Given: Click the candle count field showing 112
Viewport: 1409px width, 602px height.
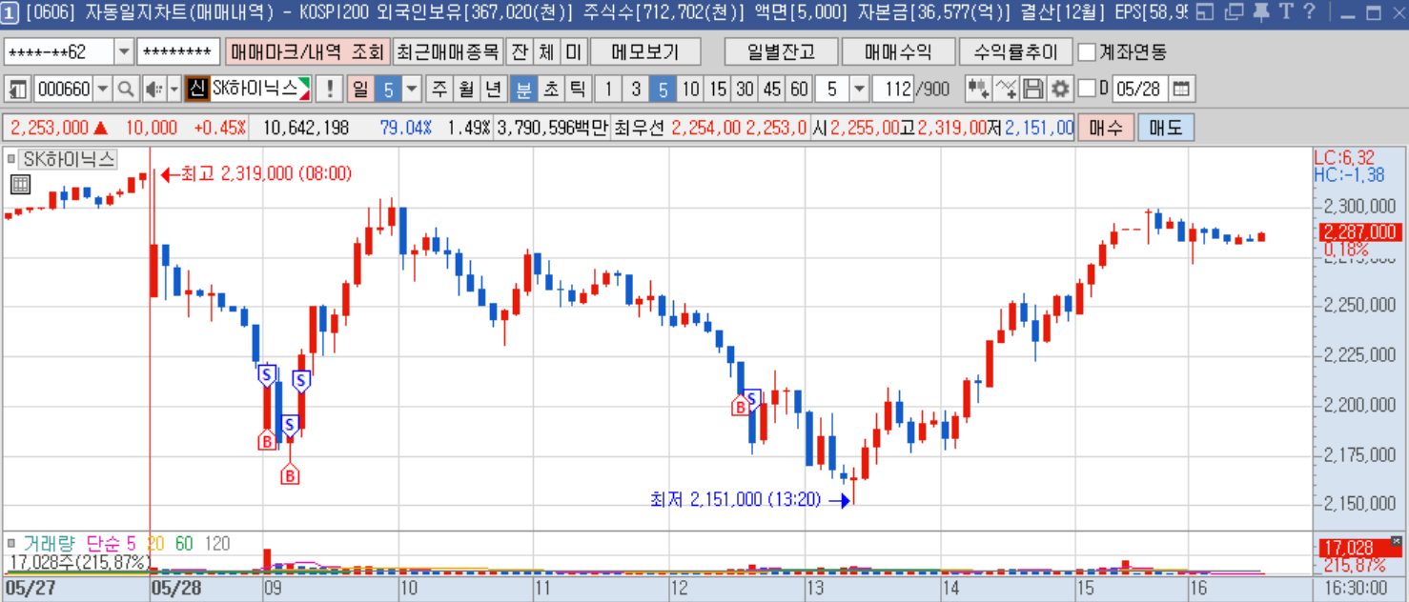Looking at the screenshot, I should (893, 90).
